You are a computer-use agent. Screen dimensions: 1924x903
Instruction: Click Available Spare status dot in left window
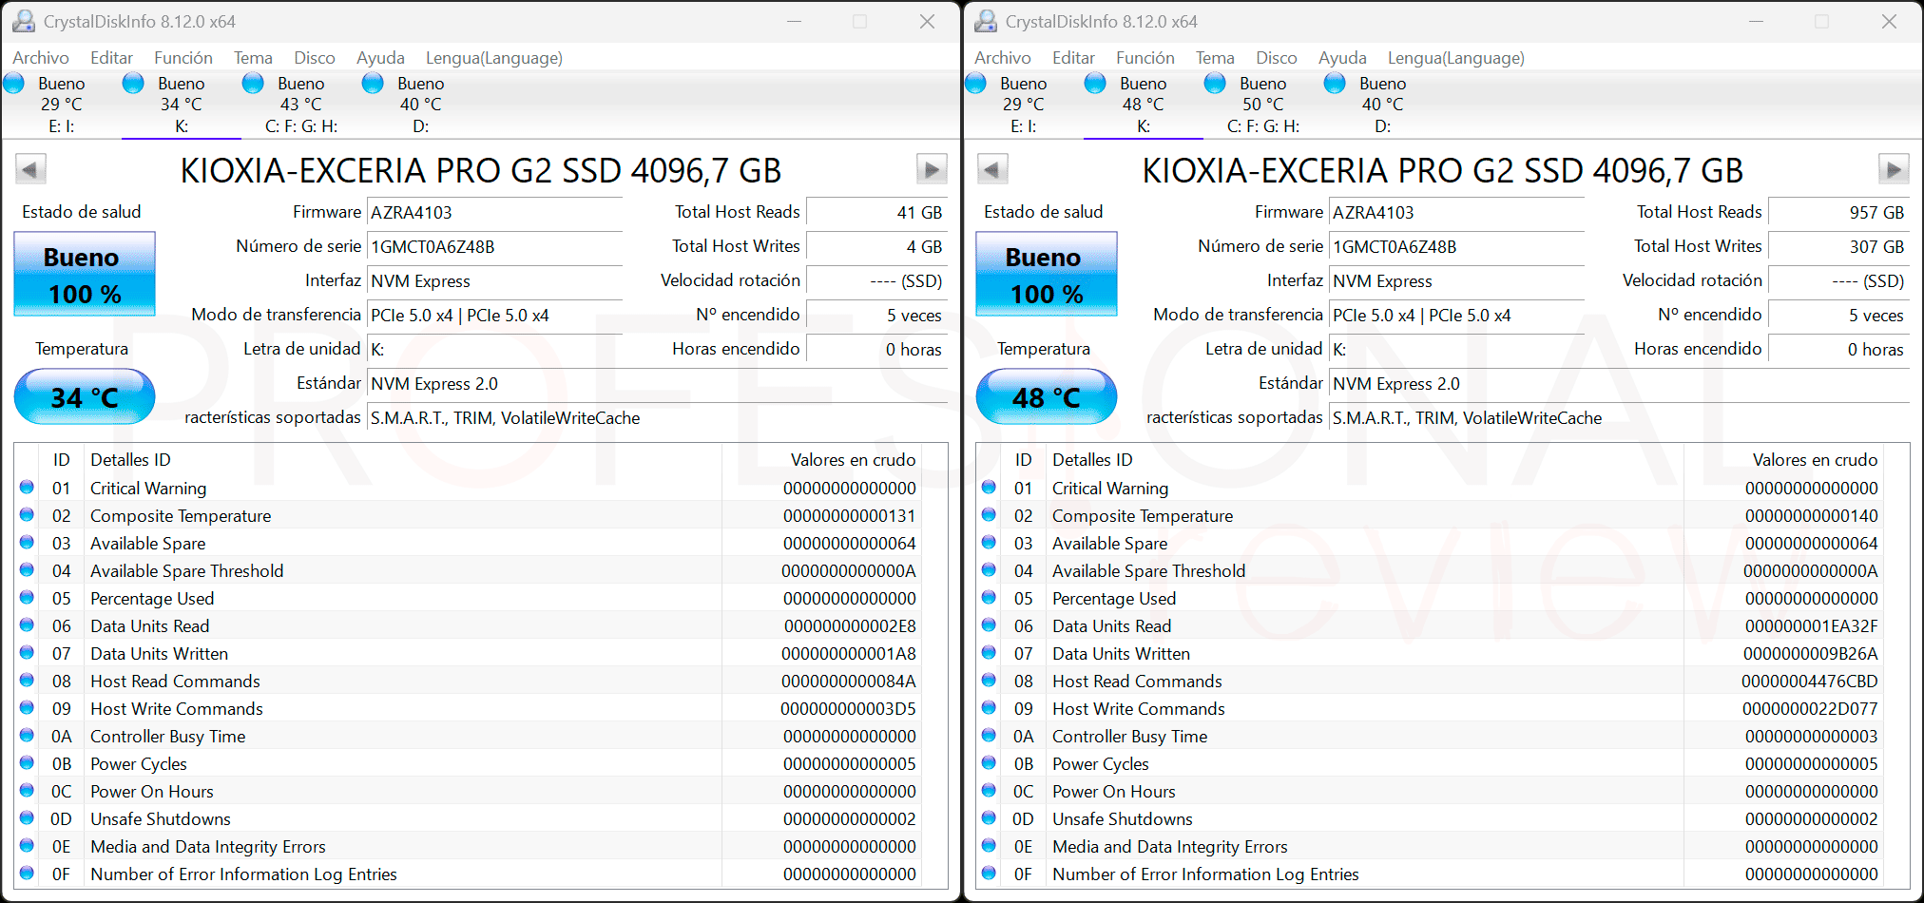(28, 543)
